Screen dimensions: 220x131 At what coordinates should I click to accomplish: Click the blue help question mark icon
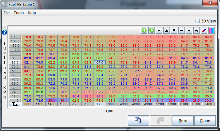click(5, 32)
